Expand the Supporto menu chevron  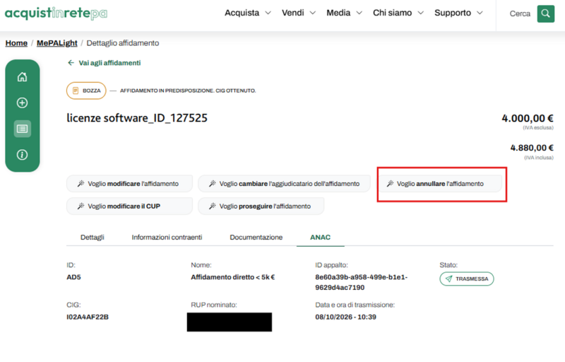[480, 13]
